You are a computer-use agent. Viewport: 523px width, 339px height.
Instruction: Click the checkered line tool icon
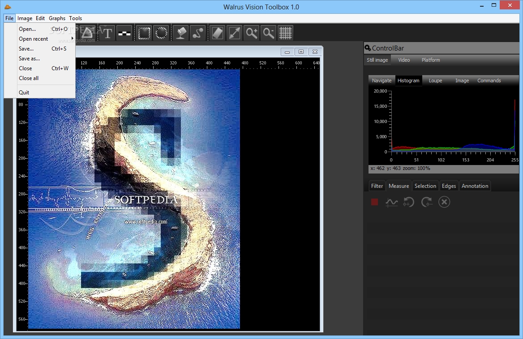(124, 33)
